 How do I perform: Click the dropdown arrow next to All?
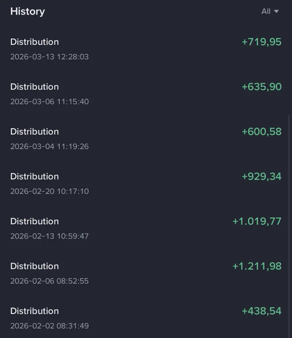[276, 11]
